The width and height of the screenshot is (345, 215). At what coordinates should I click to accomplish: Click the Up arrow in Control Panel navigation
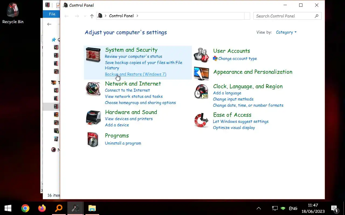[x=92, y=16]
